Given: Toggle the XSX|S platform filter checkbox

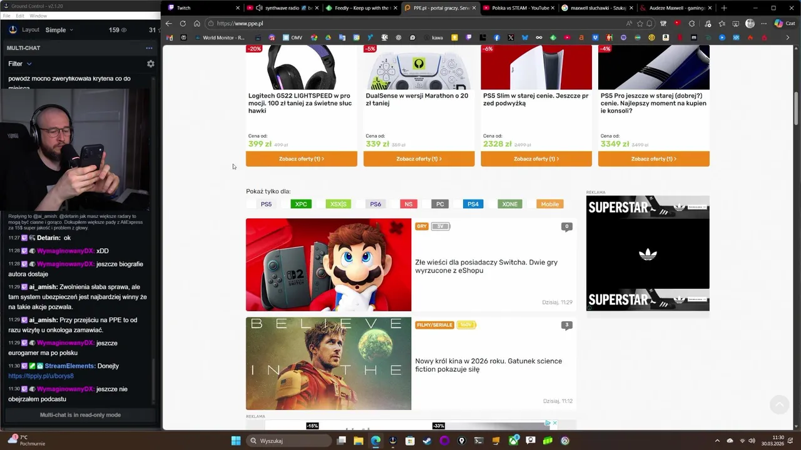Looking at the screenshot, I should pyautogui.click(x=320, y=204).
